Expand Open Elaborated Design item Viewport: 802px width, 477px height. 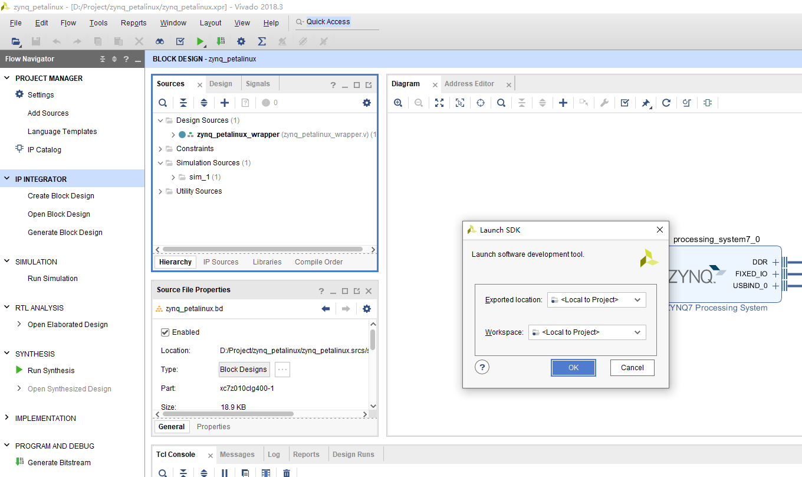click(19, 324)
